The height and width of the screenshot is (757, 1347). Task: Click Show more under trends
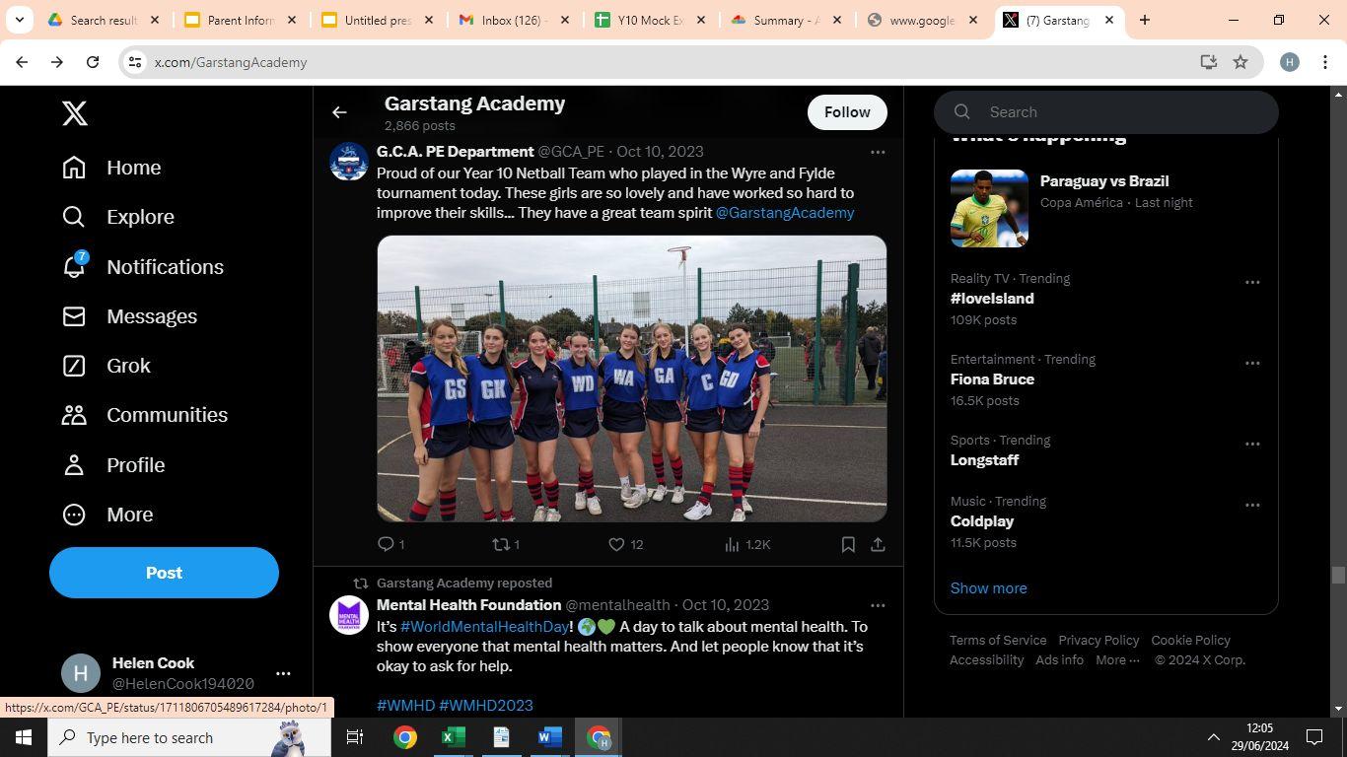(988, 588)
